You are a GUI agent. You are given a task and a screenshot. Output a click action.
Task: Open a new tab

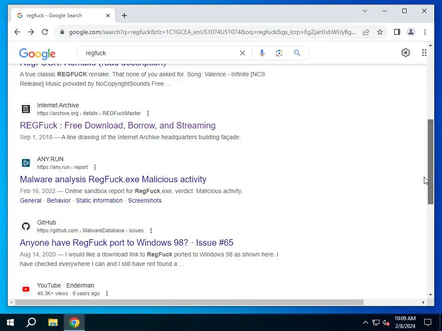coord(124,16)
